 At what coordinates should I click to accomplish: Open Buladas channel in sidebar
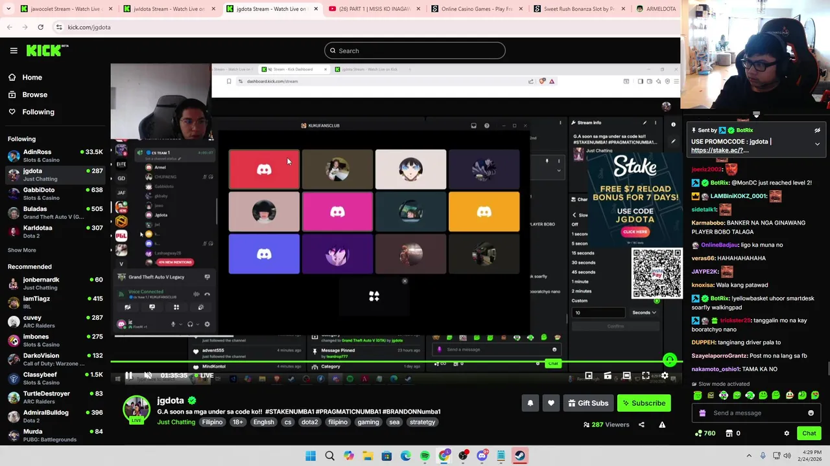click(x=55, y=212)
